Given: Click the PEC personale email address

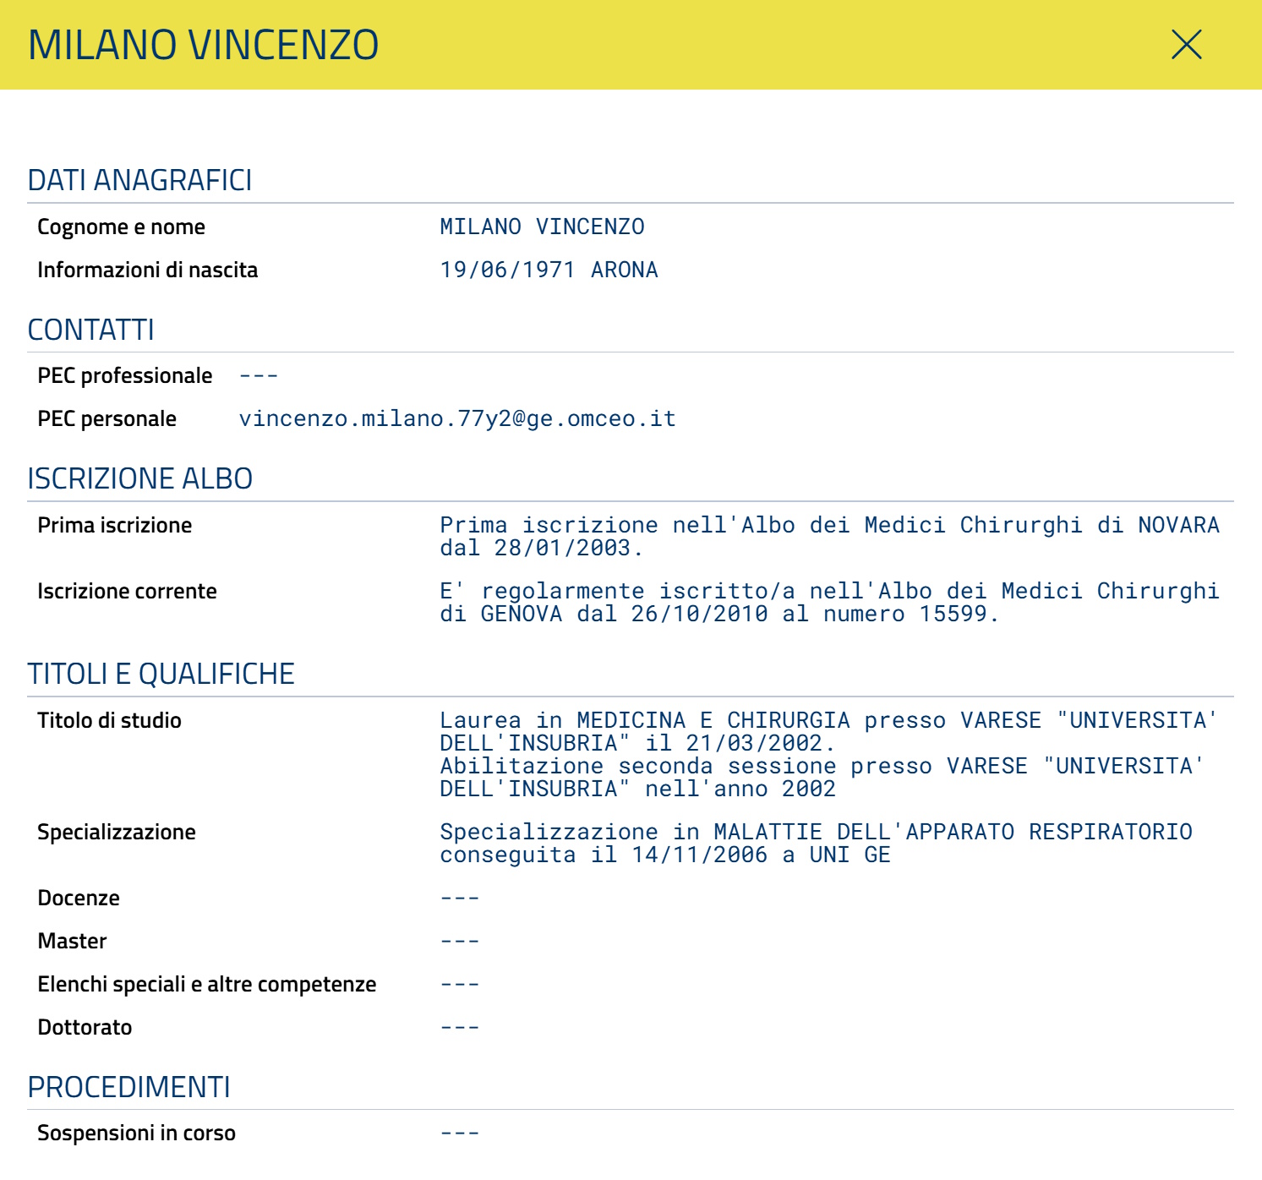Looking at the screenshot, I should tap(456, 419).
